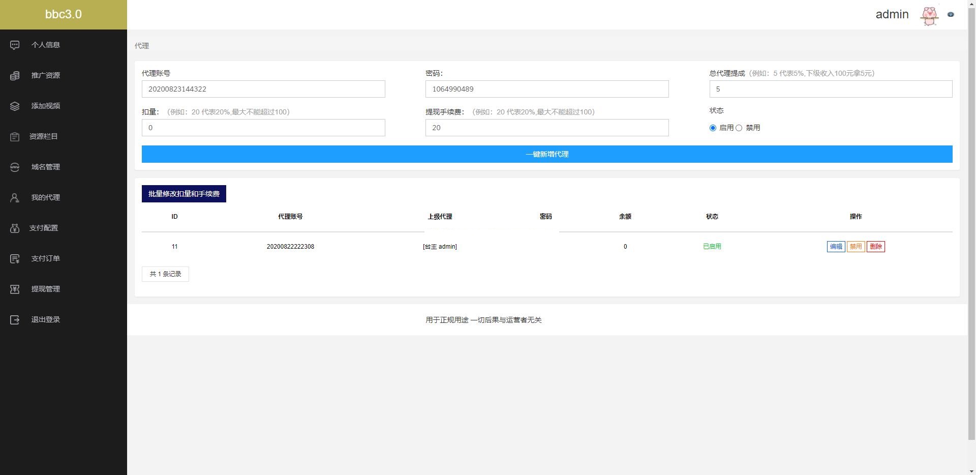The height and width of the screenshot is (475, 976).
Task: Go to 提现管理 in the sidebar
Action: (45, 289)
